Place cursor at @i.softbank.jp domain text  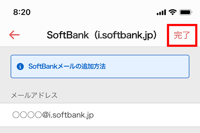pyautogui.click(x=68, y=115)
